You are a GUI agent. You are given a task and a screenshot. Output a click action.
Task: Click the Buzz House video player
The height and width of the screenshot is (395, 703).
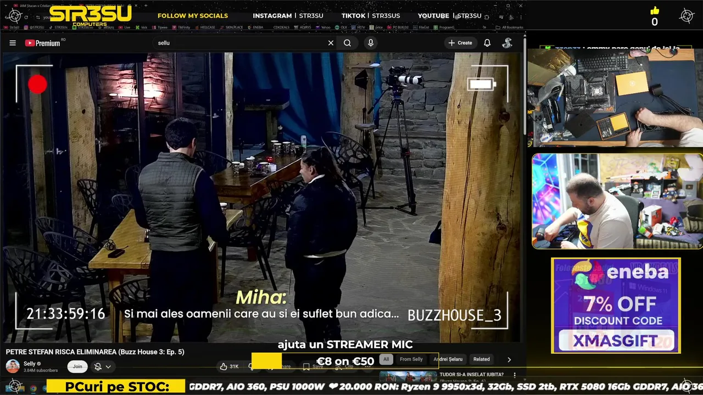[261, 198]
